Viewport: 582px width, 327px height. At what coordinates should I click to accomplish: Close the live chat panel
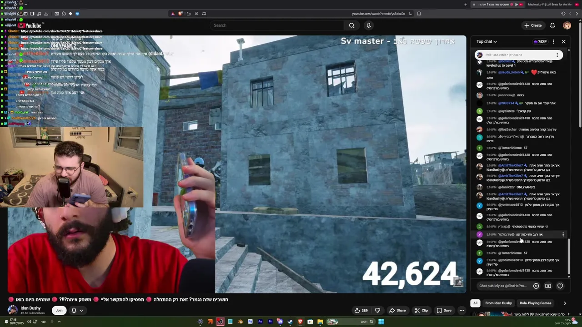coord(563,42)
